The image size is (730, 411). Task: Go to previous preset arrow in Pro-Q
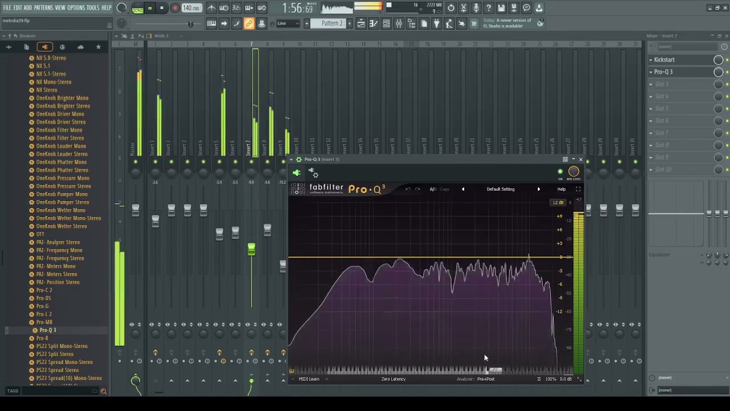coord(463,189)
